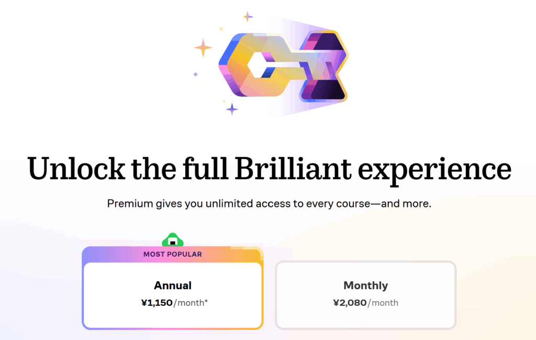This screenshot has height=340, width=536.
Task: Click the large orange four-point sparkle
Action: (x=203, y=48)
